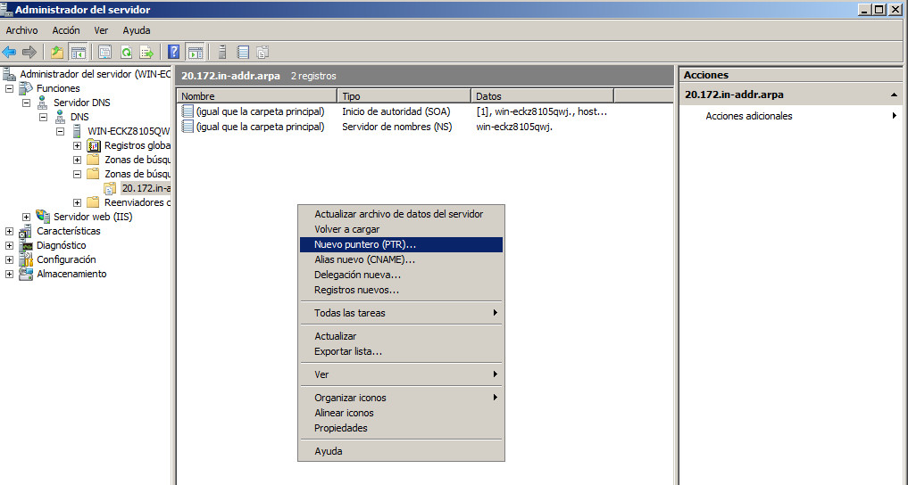Click the properties toolbar icon

[x=105, y=52]
